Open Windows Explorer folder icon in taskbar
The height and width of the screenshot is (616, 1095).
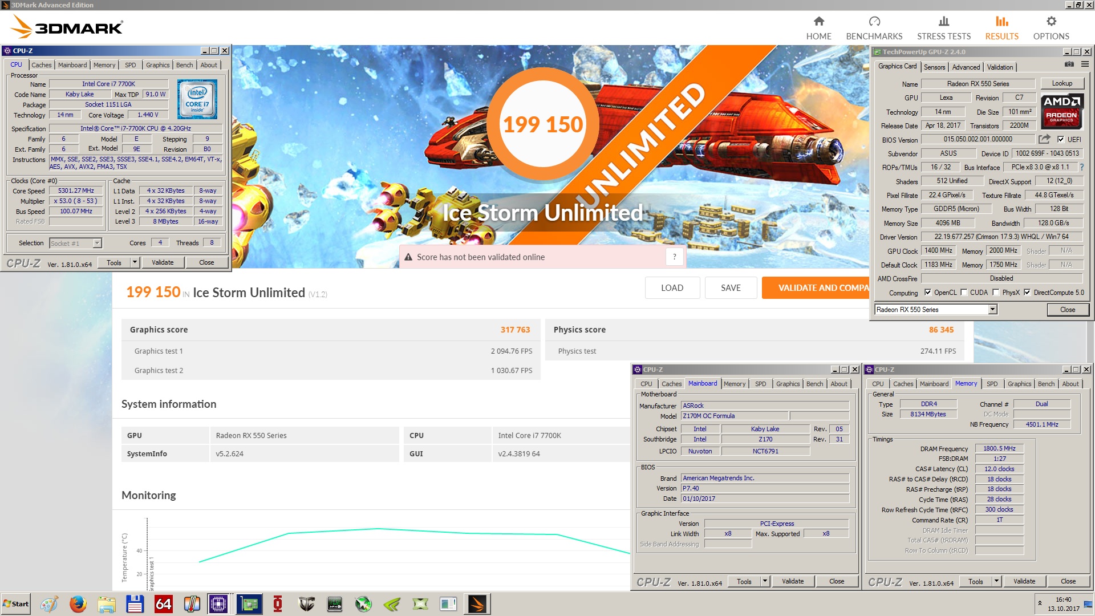(x=106, y=604)
